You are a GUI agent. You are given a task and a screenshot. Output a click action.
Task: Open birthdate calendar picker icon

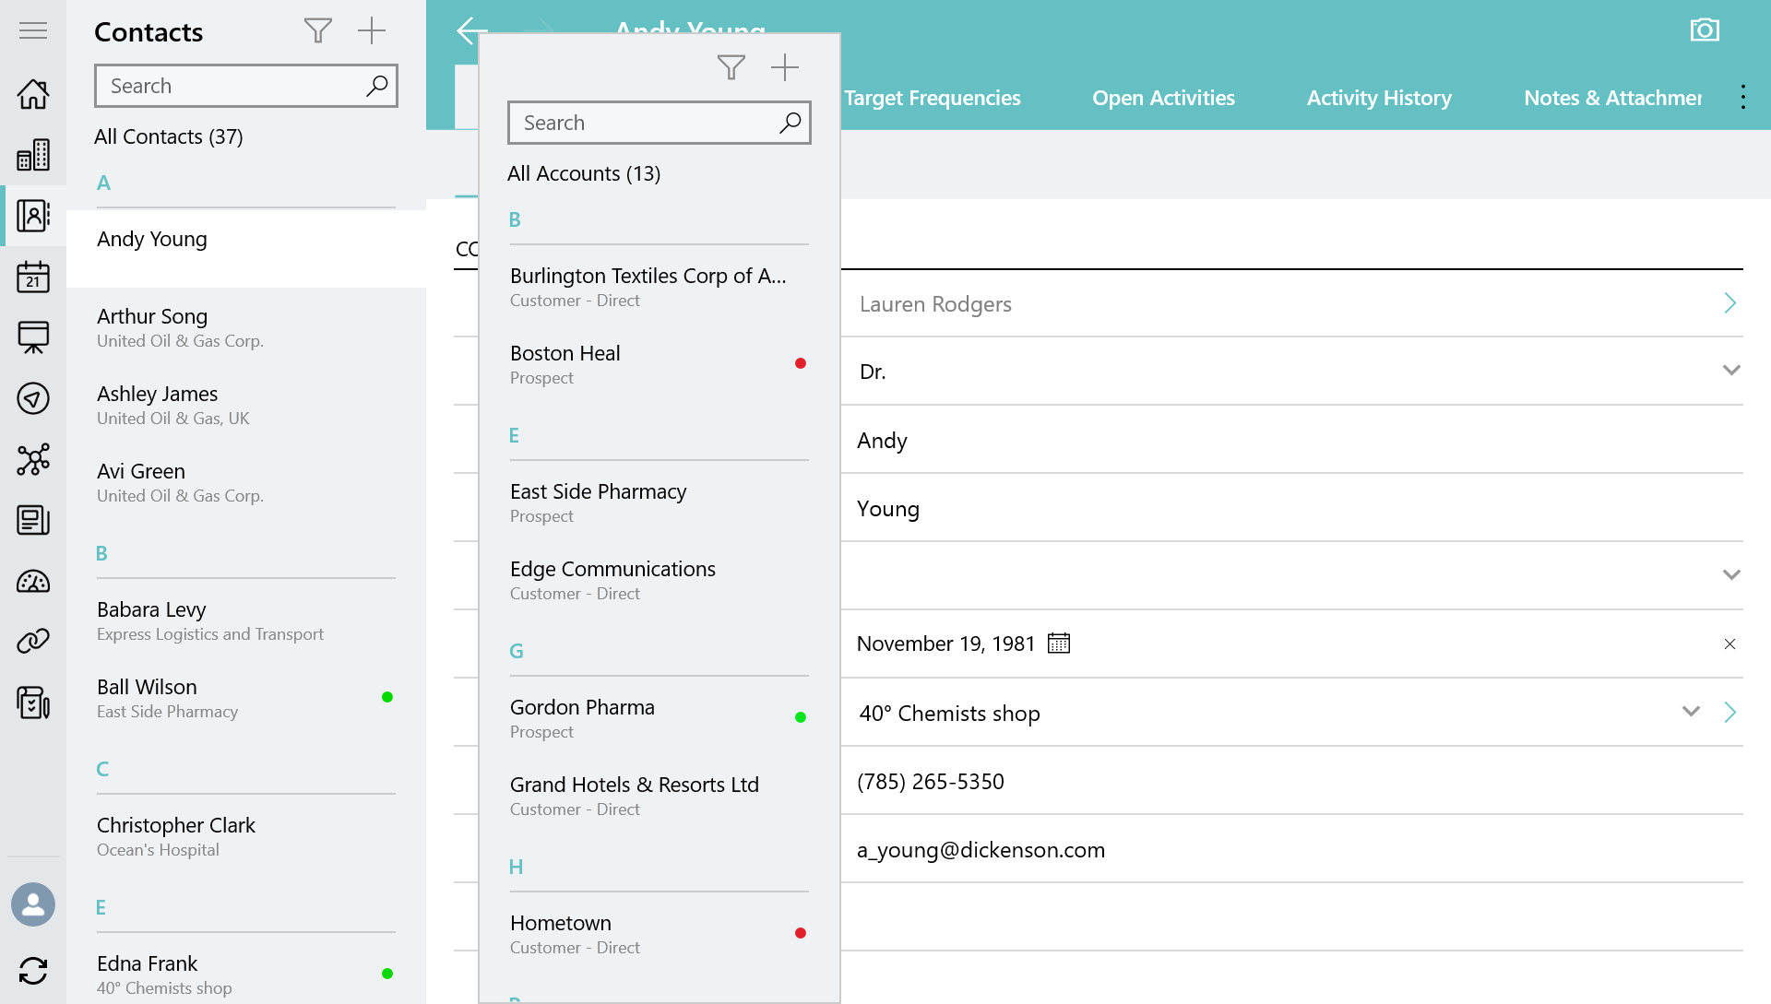[1059, 644]
